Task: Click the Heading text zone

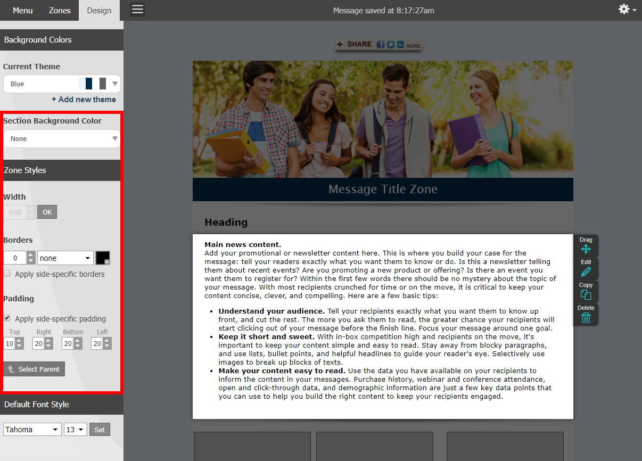Action: [x=226, y=222]
